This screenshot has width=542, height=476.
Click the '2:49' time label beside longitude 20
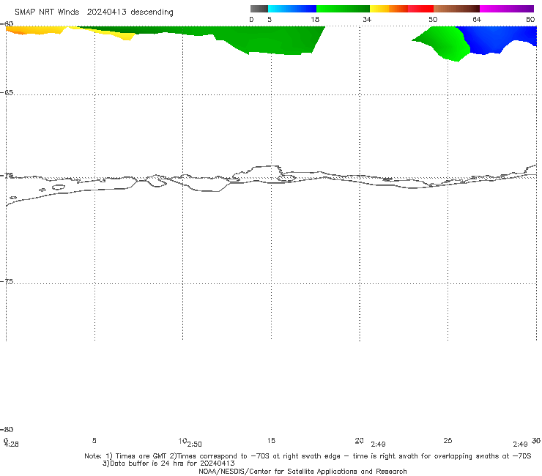tap(378, 445)
